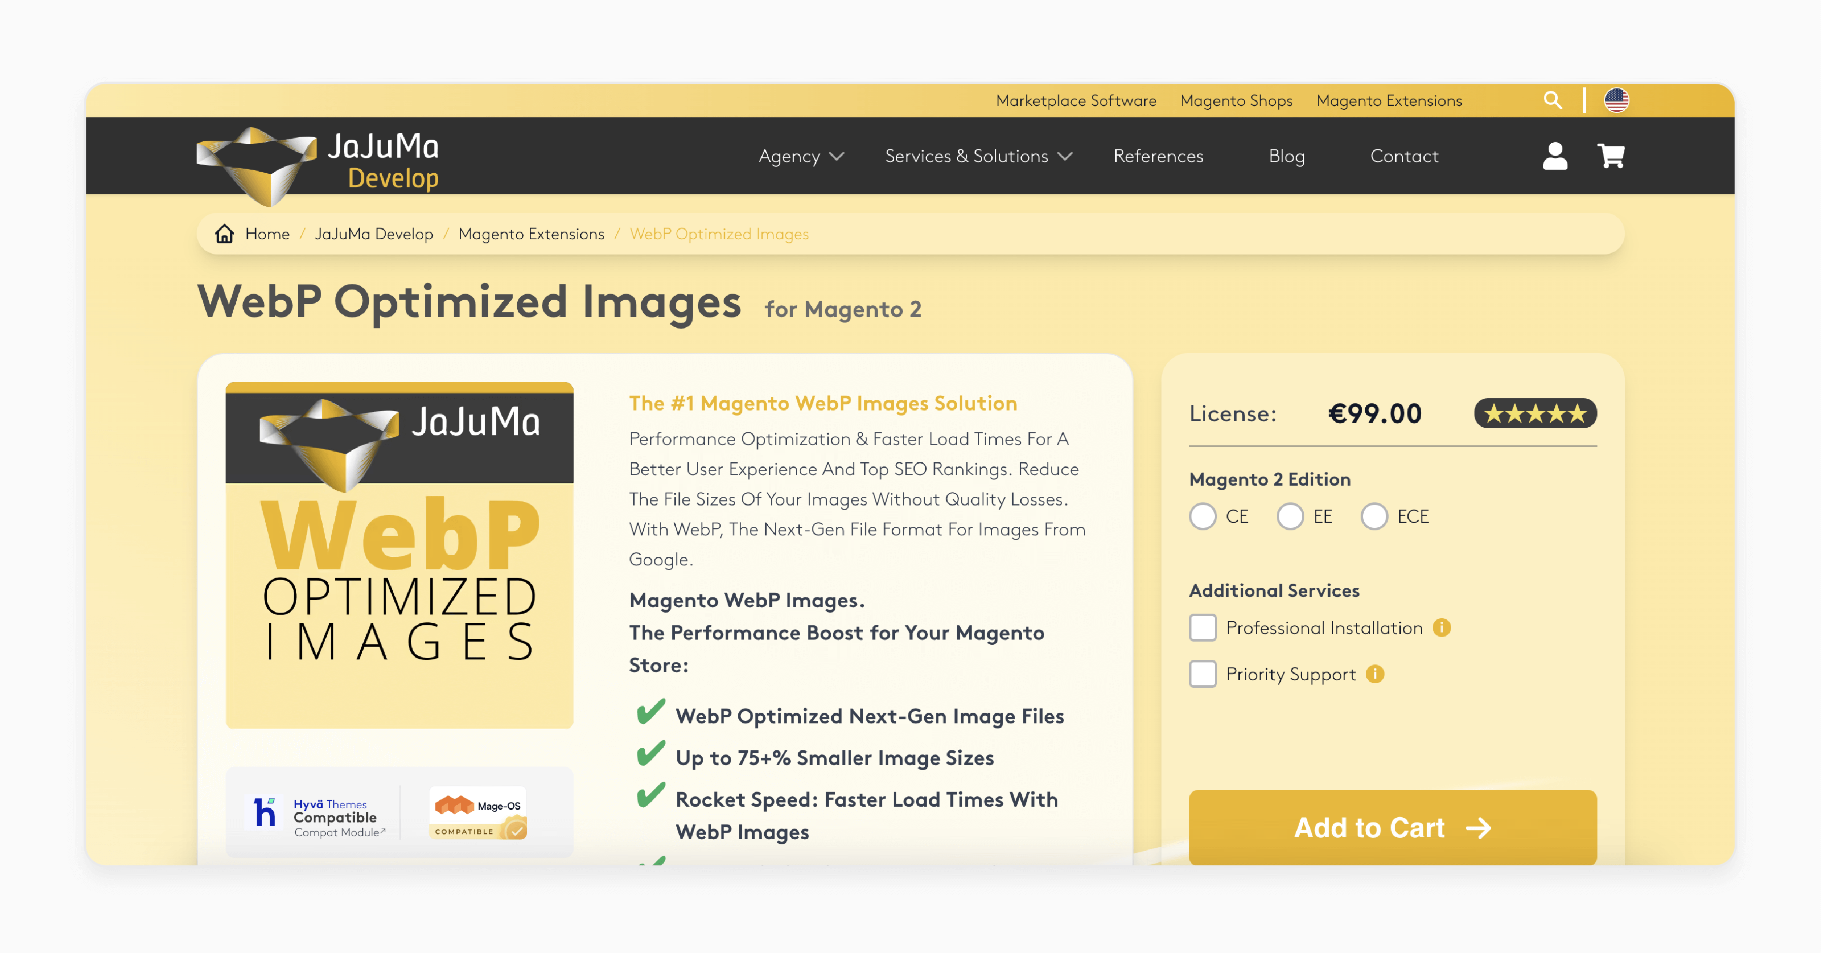The image size is (1821, 953).
Task: Select the CE edition radio button
Action: pyautogui.click(x=1203, y=516)
